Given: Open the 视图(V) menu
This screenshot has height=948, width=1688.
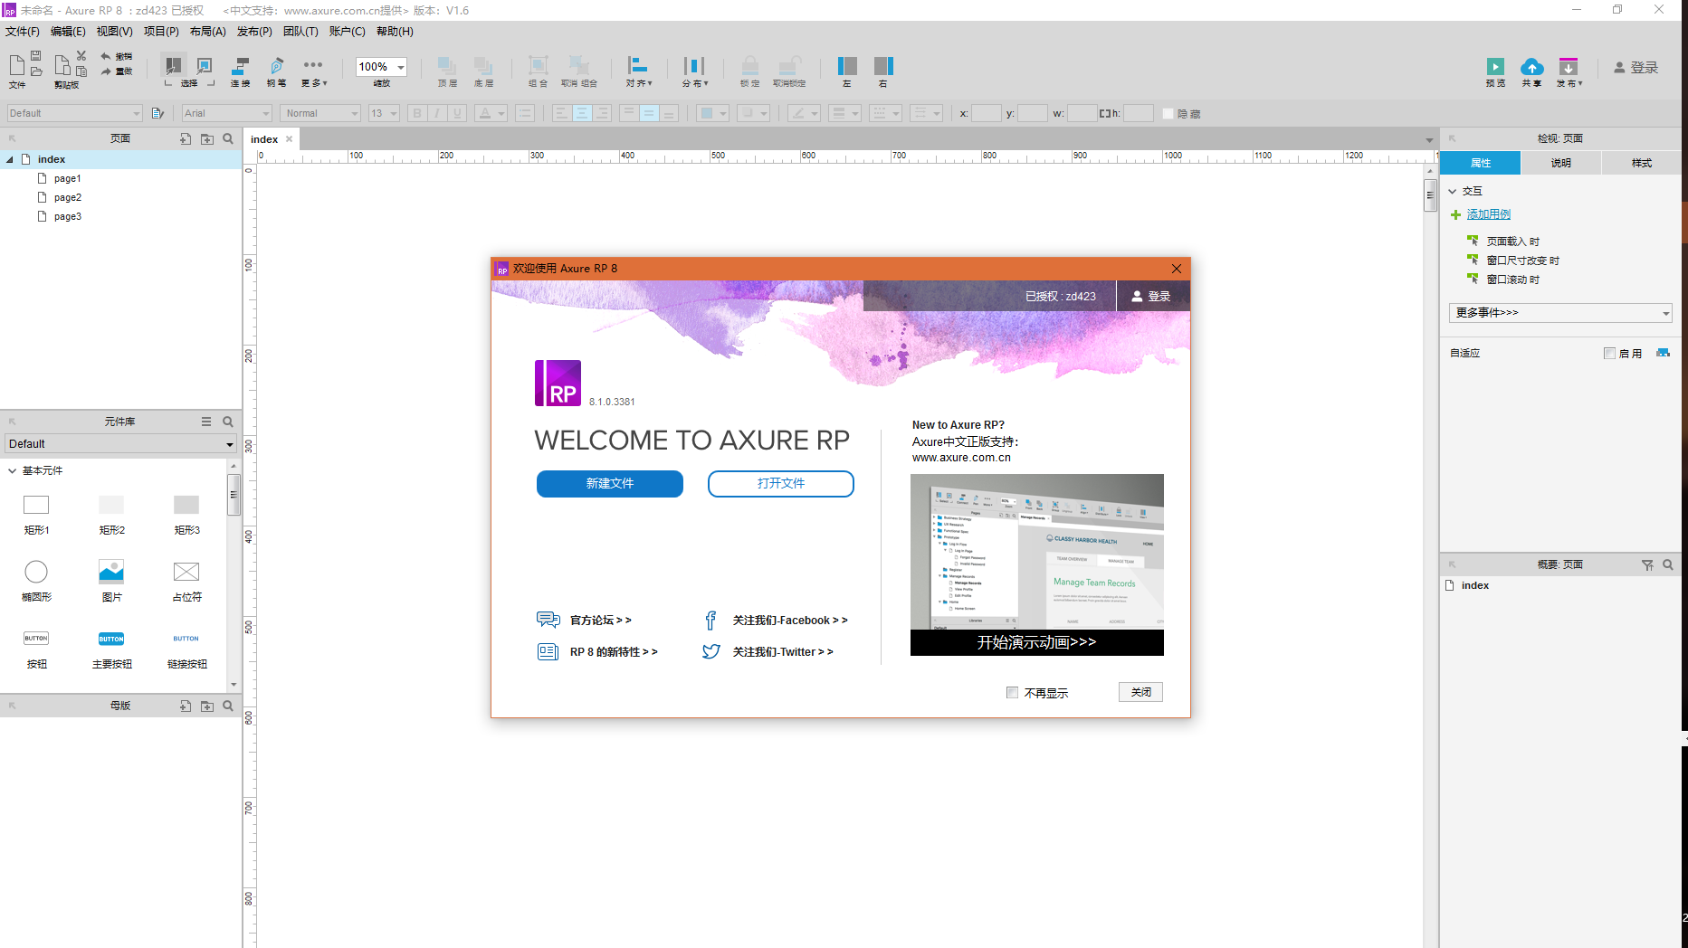Looking at the screenshot, I should 115,32.
